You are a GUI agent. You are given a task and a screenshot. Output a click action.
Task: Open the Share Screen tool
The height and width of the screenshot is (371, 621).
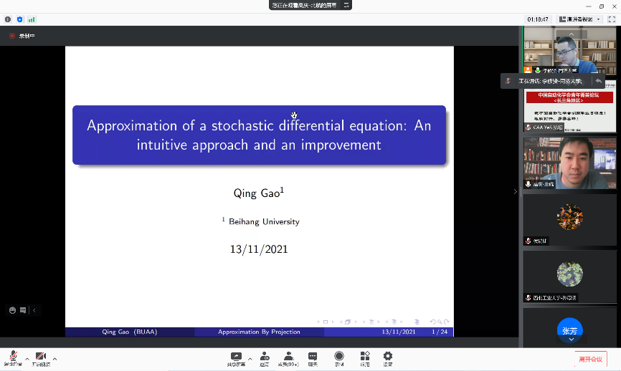236,357
